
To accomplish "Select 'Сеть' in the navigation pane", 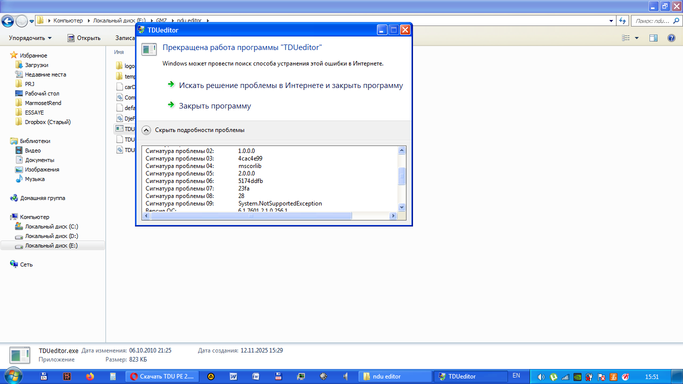I will click(x=26, y=264).
